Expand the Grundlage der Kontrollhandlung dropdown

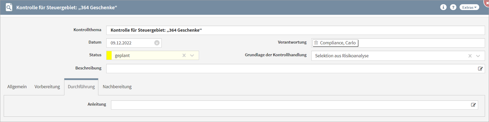coord(478,56)
